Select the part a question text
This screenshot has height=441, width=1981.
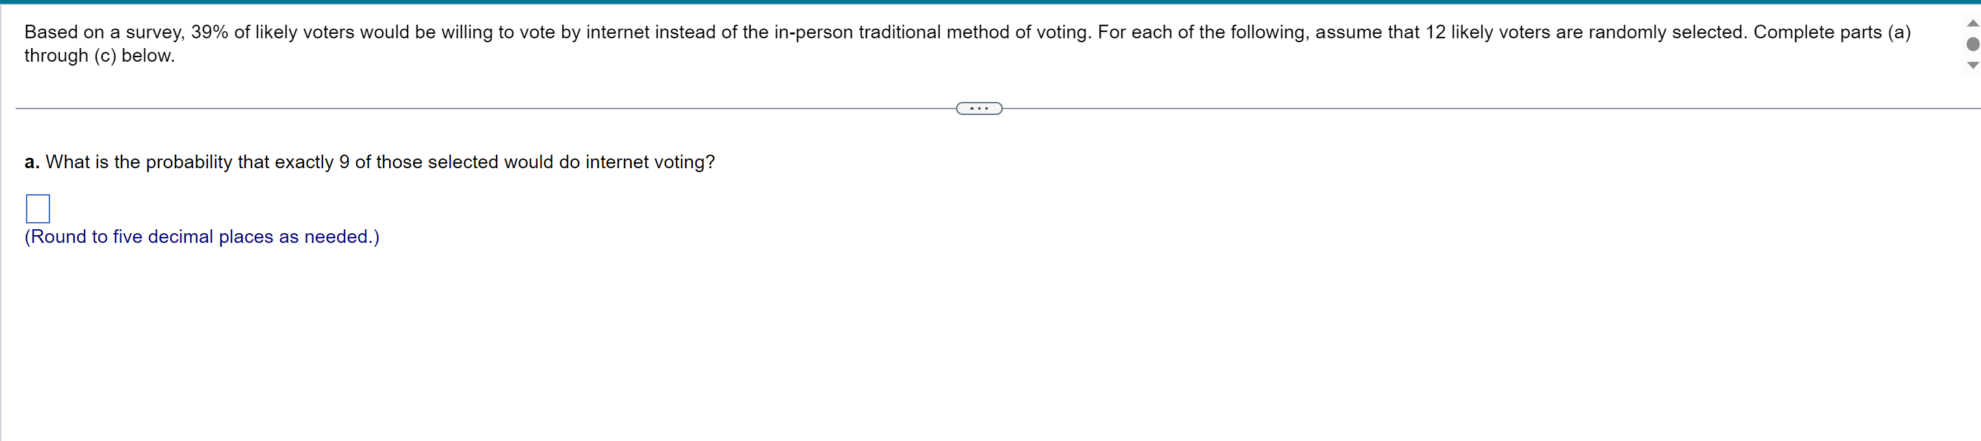pos(369,162)
